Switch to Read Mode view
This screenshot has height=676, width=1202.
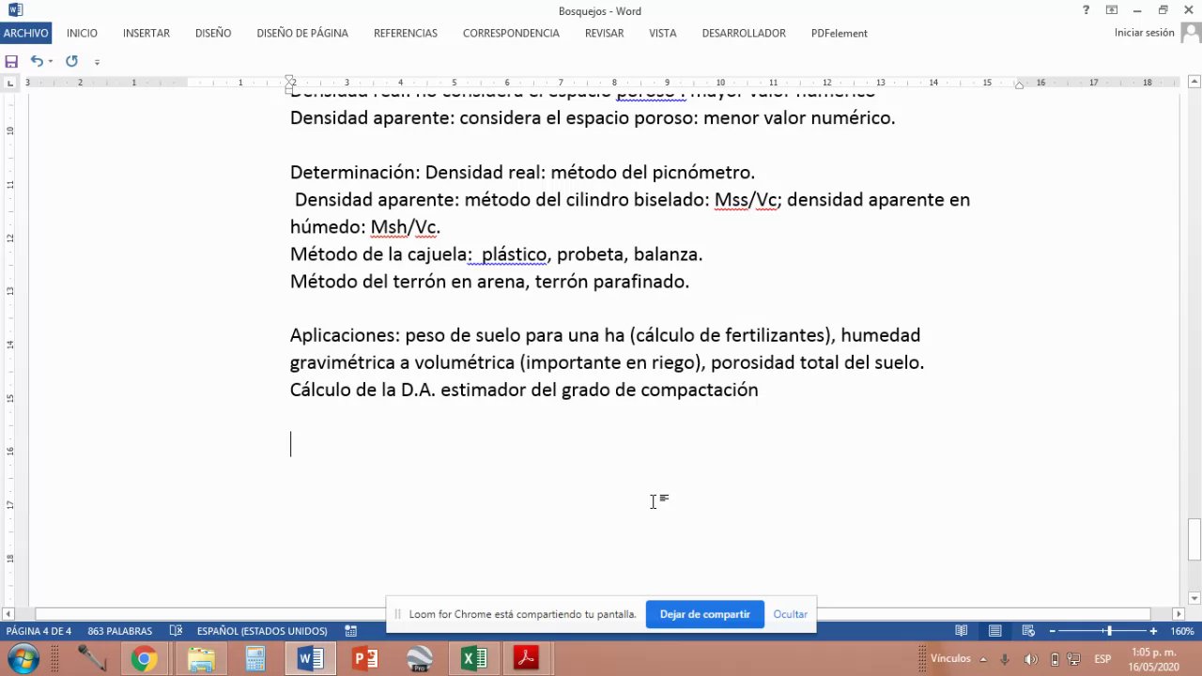pos(962,631)
